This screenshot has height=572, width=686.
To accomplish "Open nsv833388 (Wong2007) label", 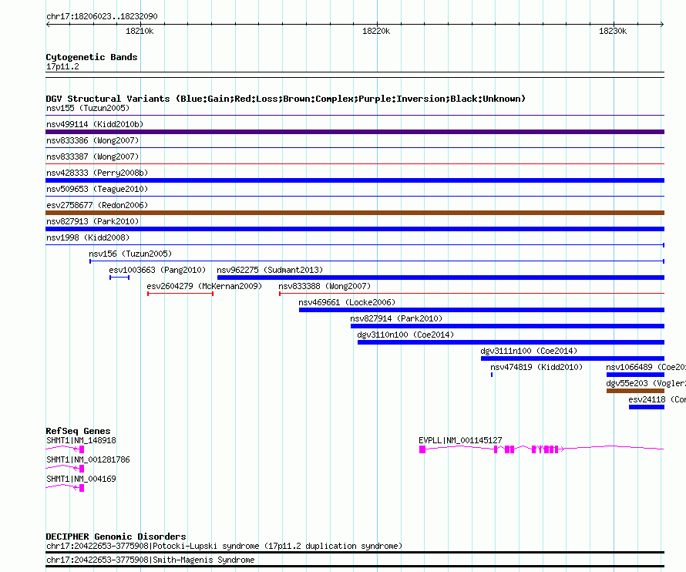I will (325, 286).
